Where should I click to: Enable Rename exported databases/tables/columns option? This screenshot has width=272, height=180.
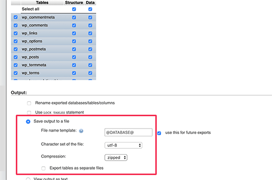tap(29, 103)
